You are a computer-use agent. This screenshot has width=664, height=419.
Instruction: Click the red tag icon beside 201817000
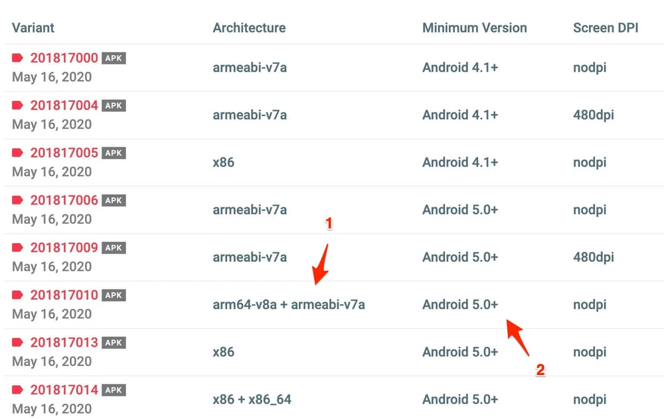tap(18, 58)
